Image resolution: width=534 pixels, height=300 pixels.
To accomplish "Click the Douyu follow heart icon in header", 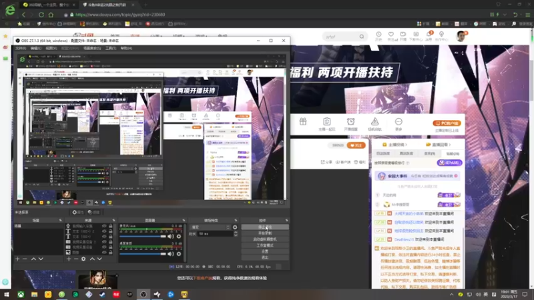I will [x=391, y=35].
